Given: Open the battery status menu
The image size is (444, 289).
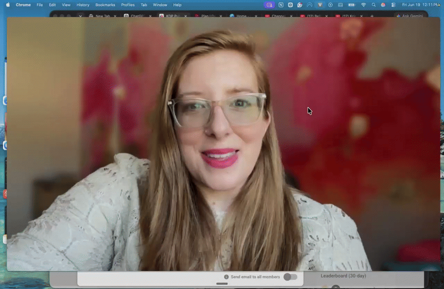Looking at the screenshot, I should pos(351,5).
